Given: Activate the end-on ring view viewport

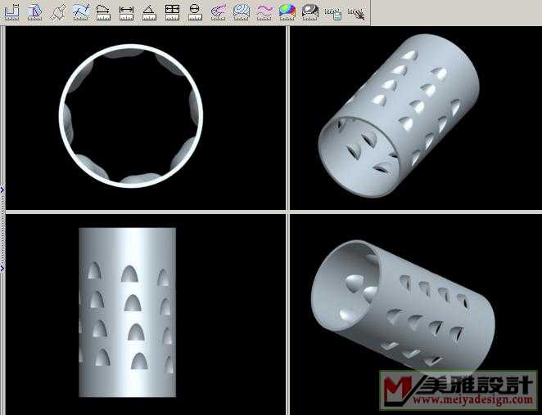Looking at the screenshot, I should [146, 118].
